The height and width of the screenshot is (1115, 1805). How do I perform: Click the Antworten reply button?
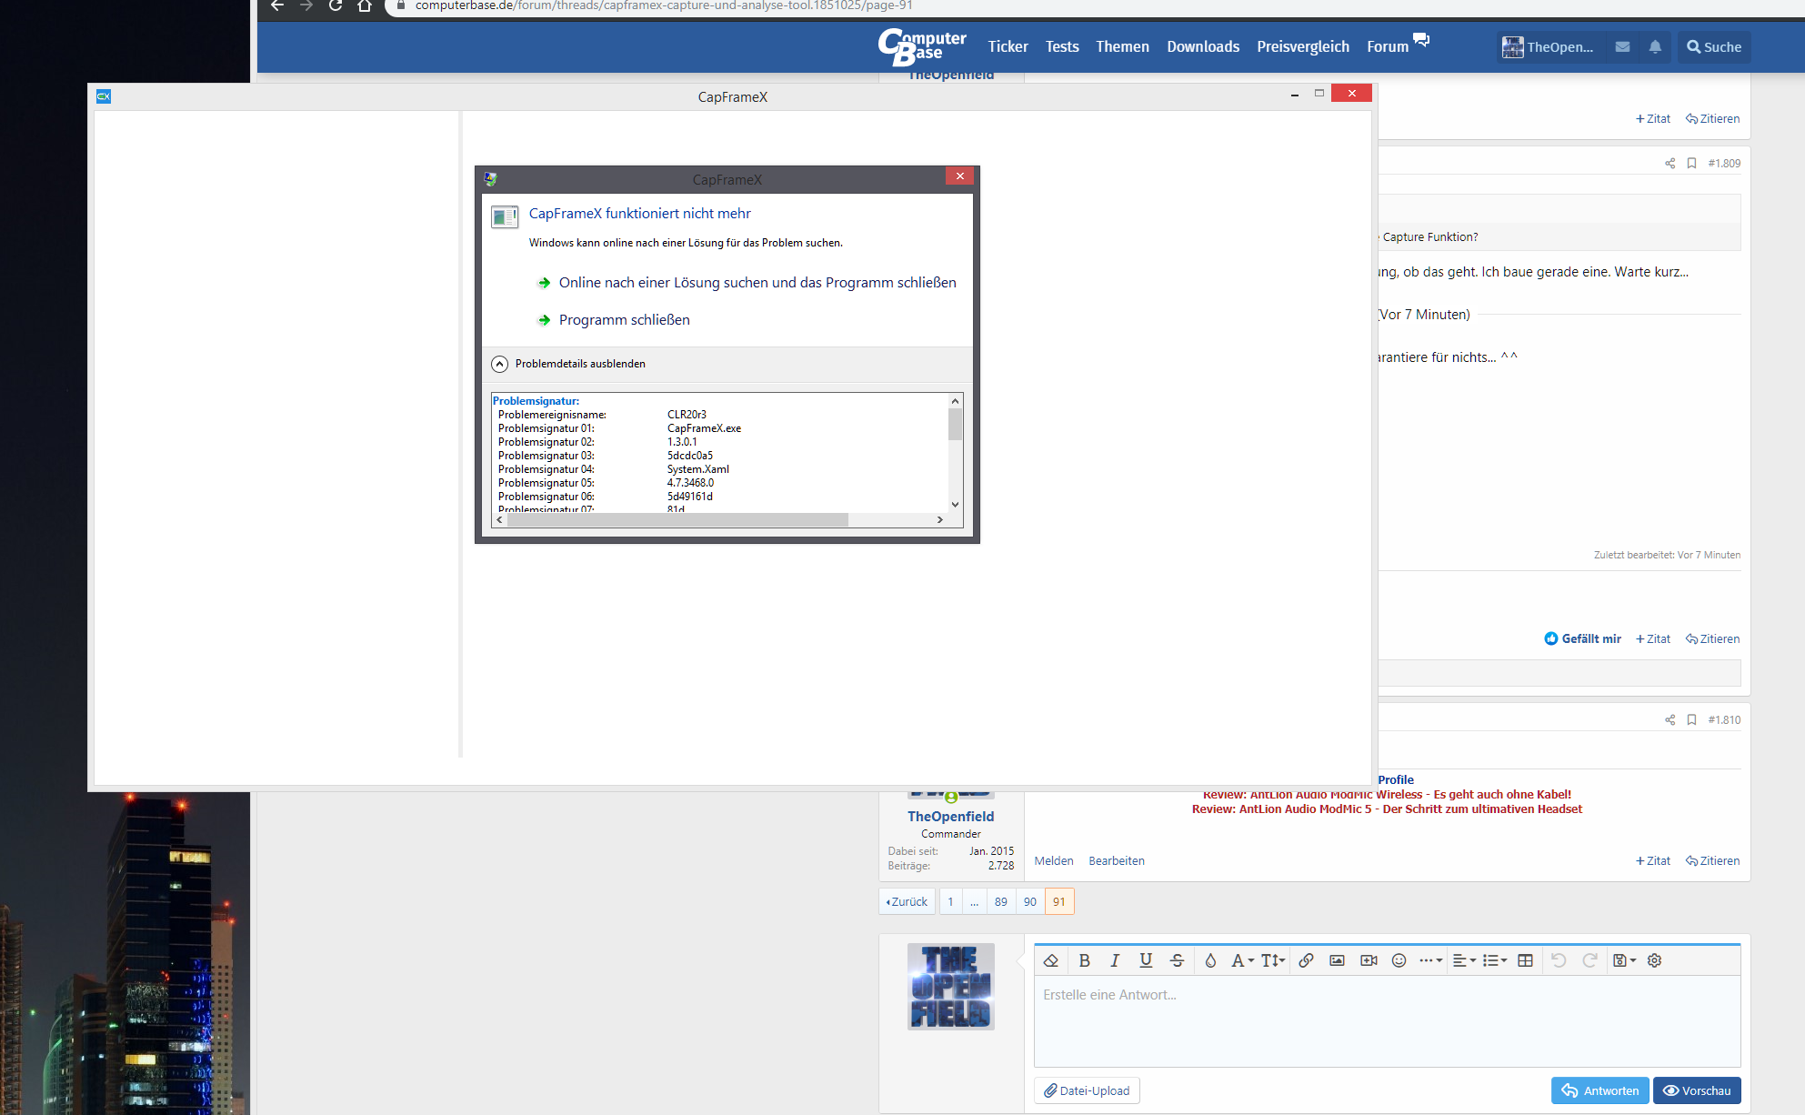1599,1090
